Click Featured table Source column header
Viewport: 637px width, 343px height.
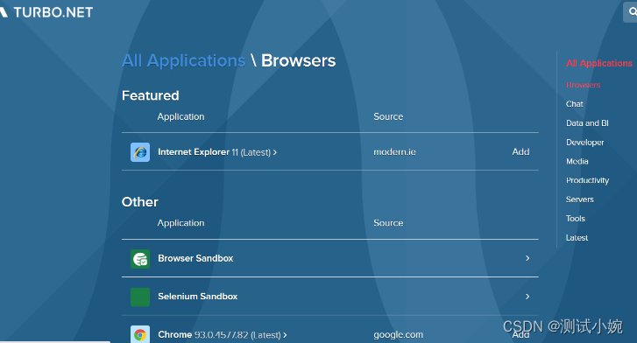(388, 116)
